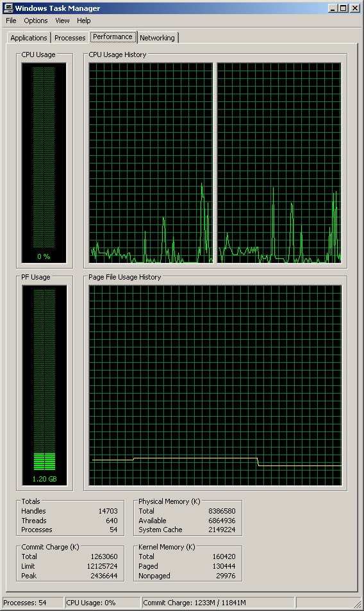This screenshot has width=364, height=611.
Task: Click the Commit Charge status bar section
Action: coord(218,603)
